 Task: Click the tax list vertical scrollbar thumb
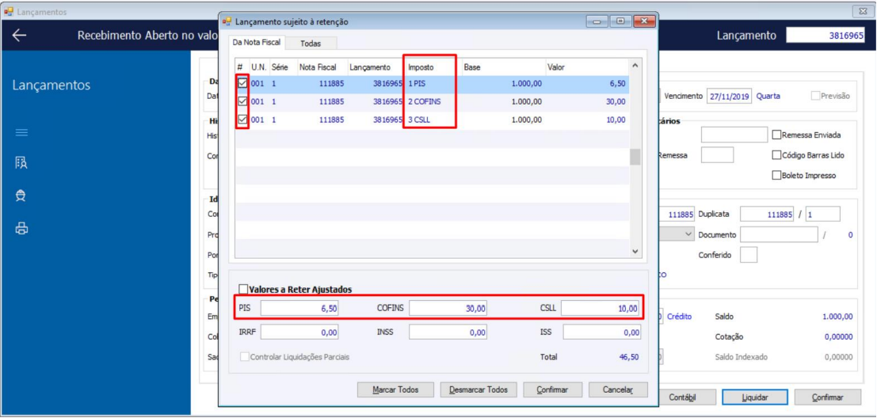pos(635,157)
